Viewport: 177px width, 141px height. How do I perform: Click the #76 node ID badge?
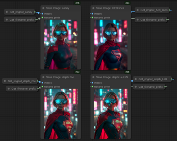[x=77, y=3]
